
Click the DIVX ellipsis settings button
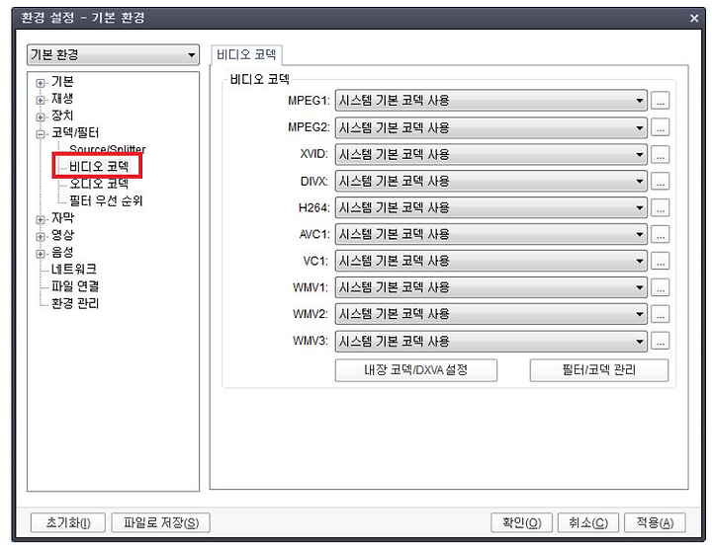(661, 181)
